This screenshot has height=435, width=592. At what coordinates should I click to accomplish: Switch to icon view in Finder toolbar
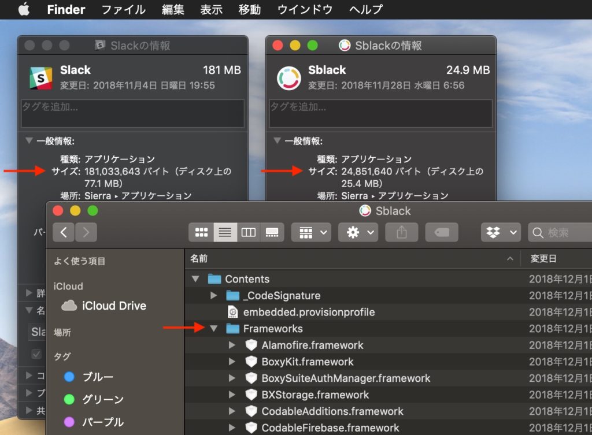click(201, 232)
